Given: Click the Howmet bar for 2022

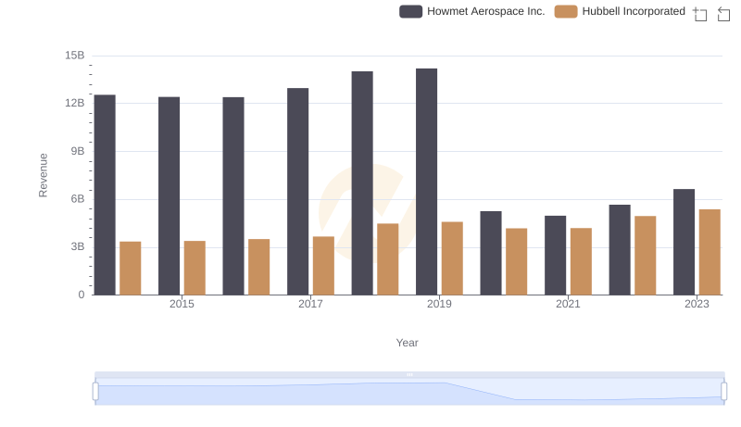Looking at the screenshot, I should point(620,250).
